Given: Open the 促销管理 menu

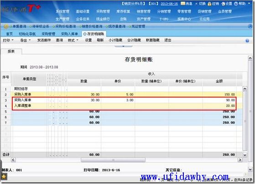Looking at the screenshot, I should coord(204,11).
